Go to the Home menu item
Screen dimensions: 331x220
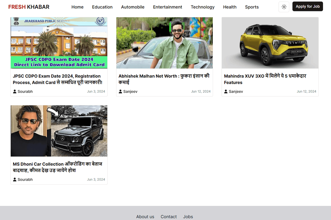pyautogui.click(x=78, y=7)
